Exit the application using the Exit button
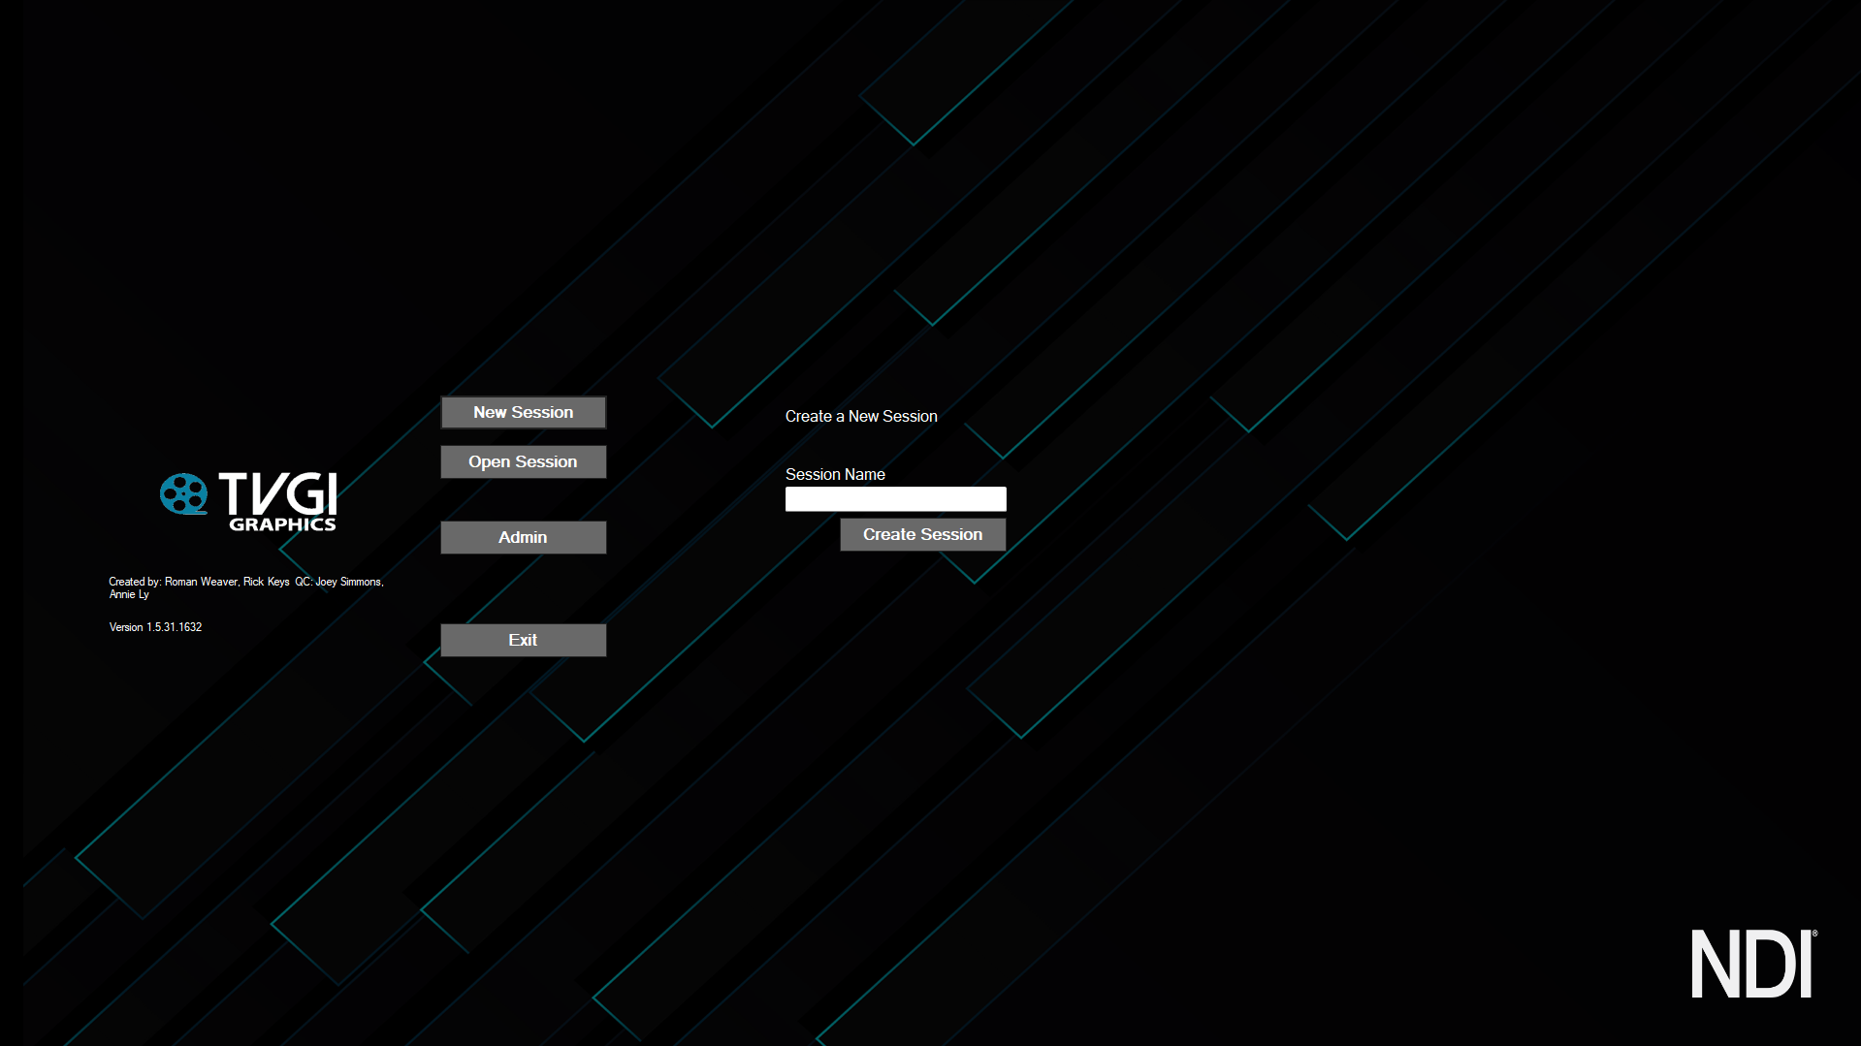The height and width of the screenshot is (1046, 1861). coord(523,640)
